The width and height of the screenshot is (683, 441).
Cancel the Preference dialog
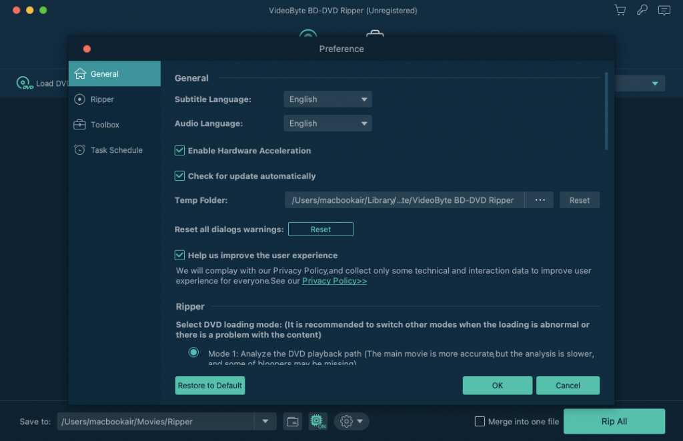tap(568, 386)
